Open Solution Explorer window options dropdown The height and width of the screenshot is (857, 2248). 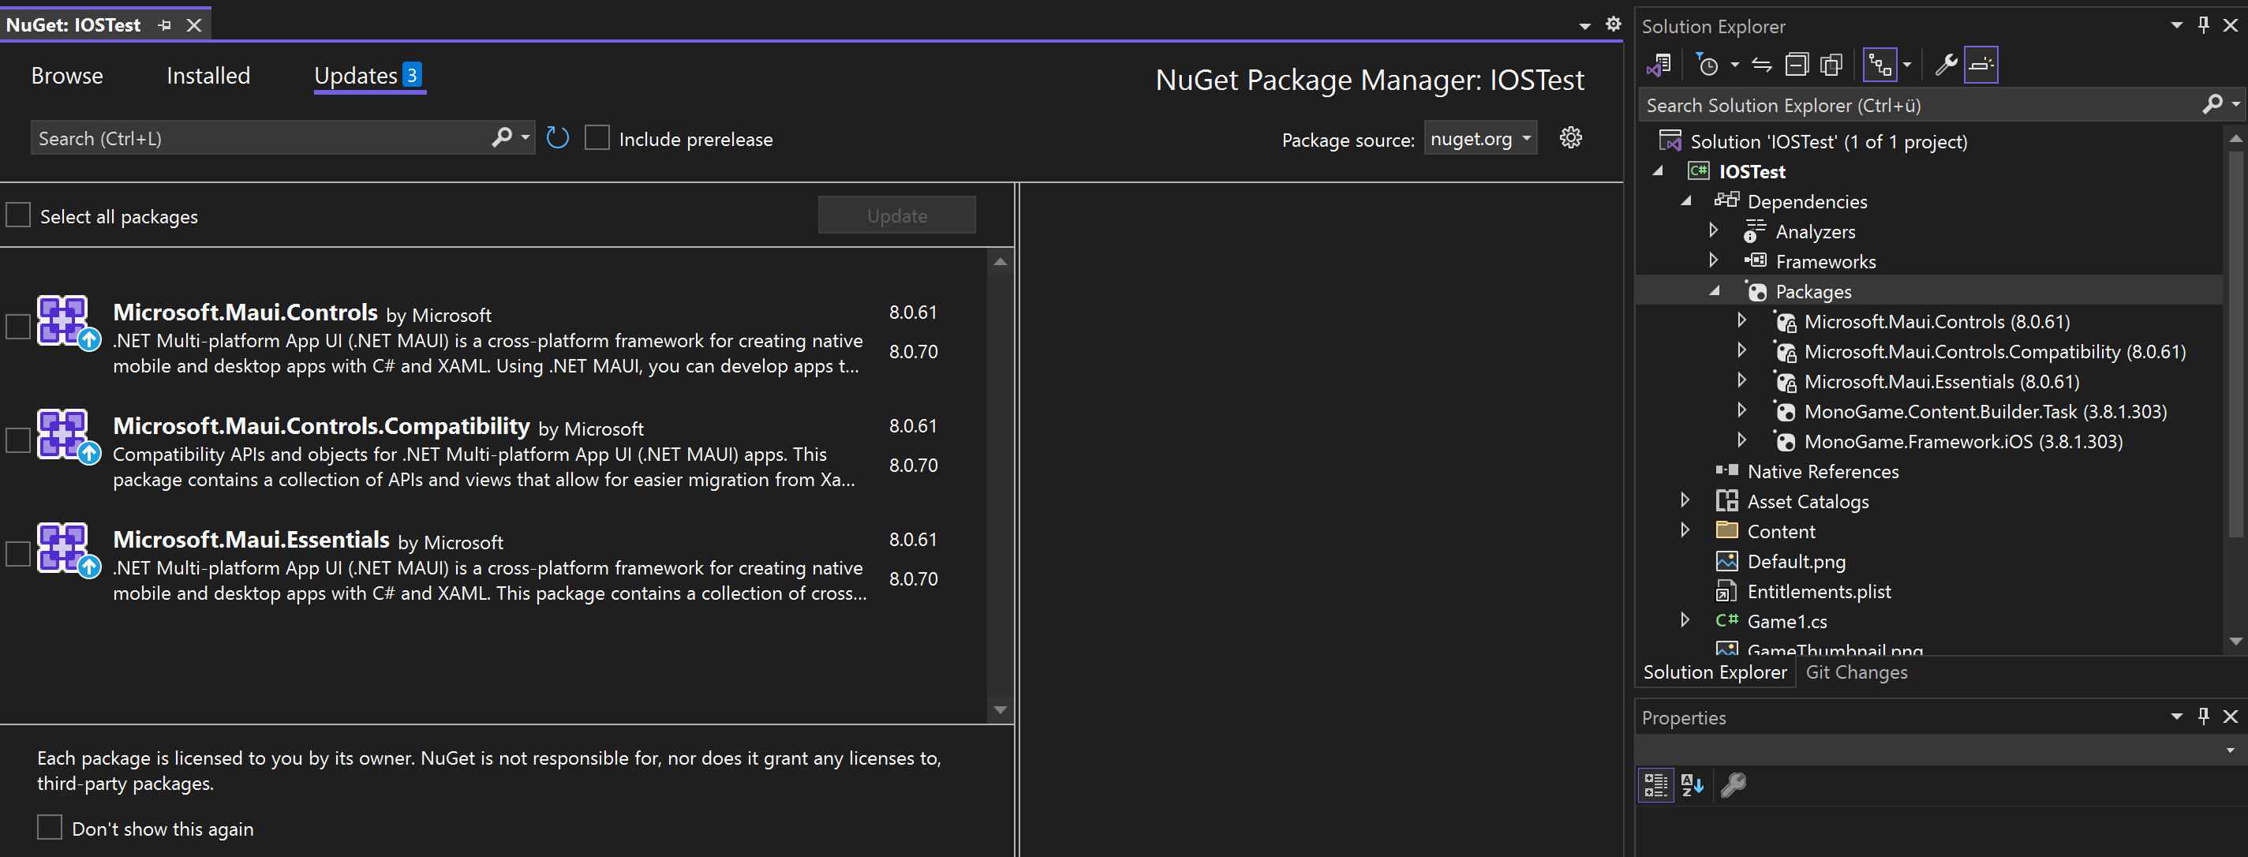tap(2176, 25)
